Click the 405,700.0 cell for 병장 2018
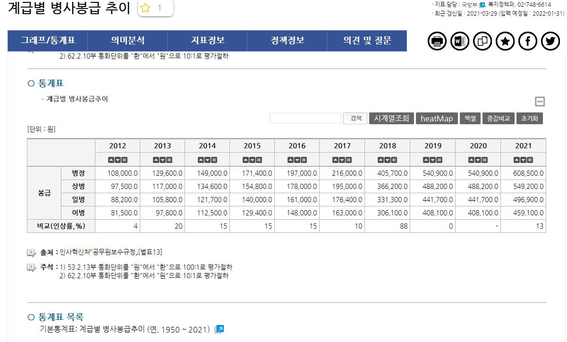Screen dimensions: 567x342 tap(388, 173)
